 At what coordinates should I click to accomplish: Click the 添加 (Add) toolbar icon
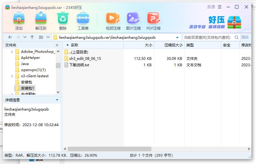point(19,18)
